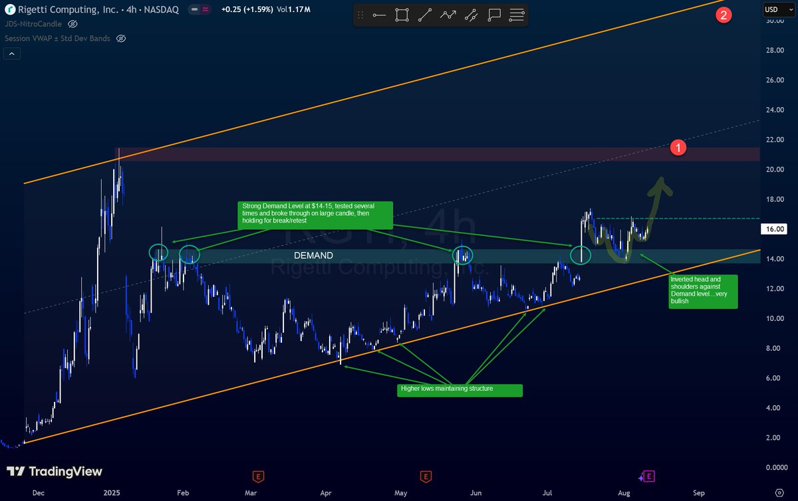Select 'Inverted head and shoulders' note
The width and height of the screenshot is (798, 501).
point(704,291)
